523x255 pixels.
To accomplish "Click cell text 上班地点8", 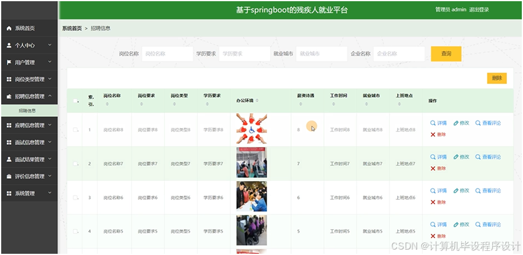I will pos(406,130).
